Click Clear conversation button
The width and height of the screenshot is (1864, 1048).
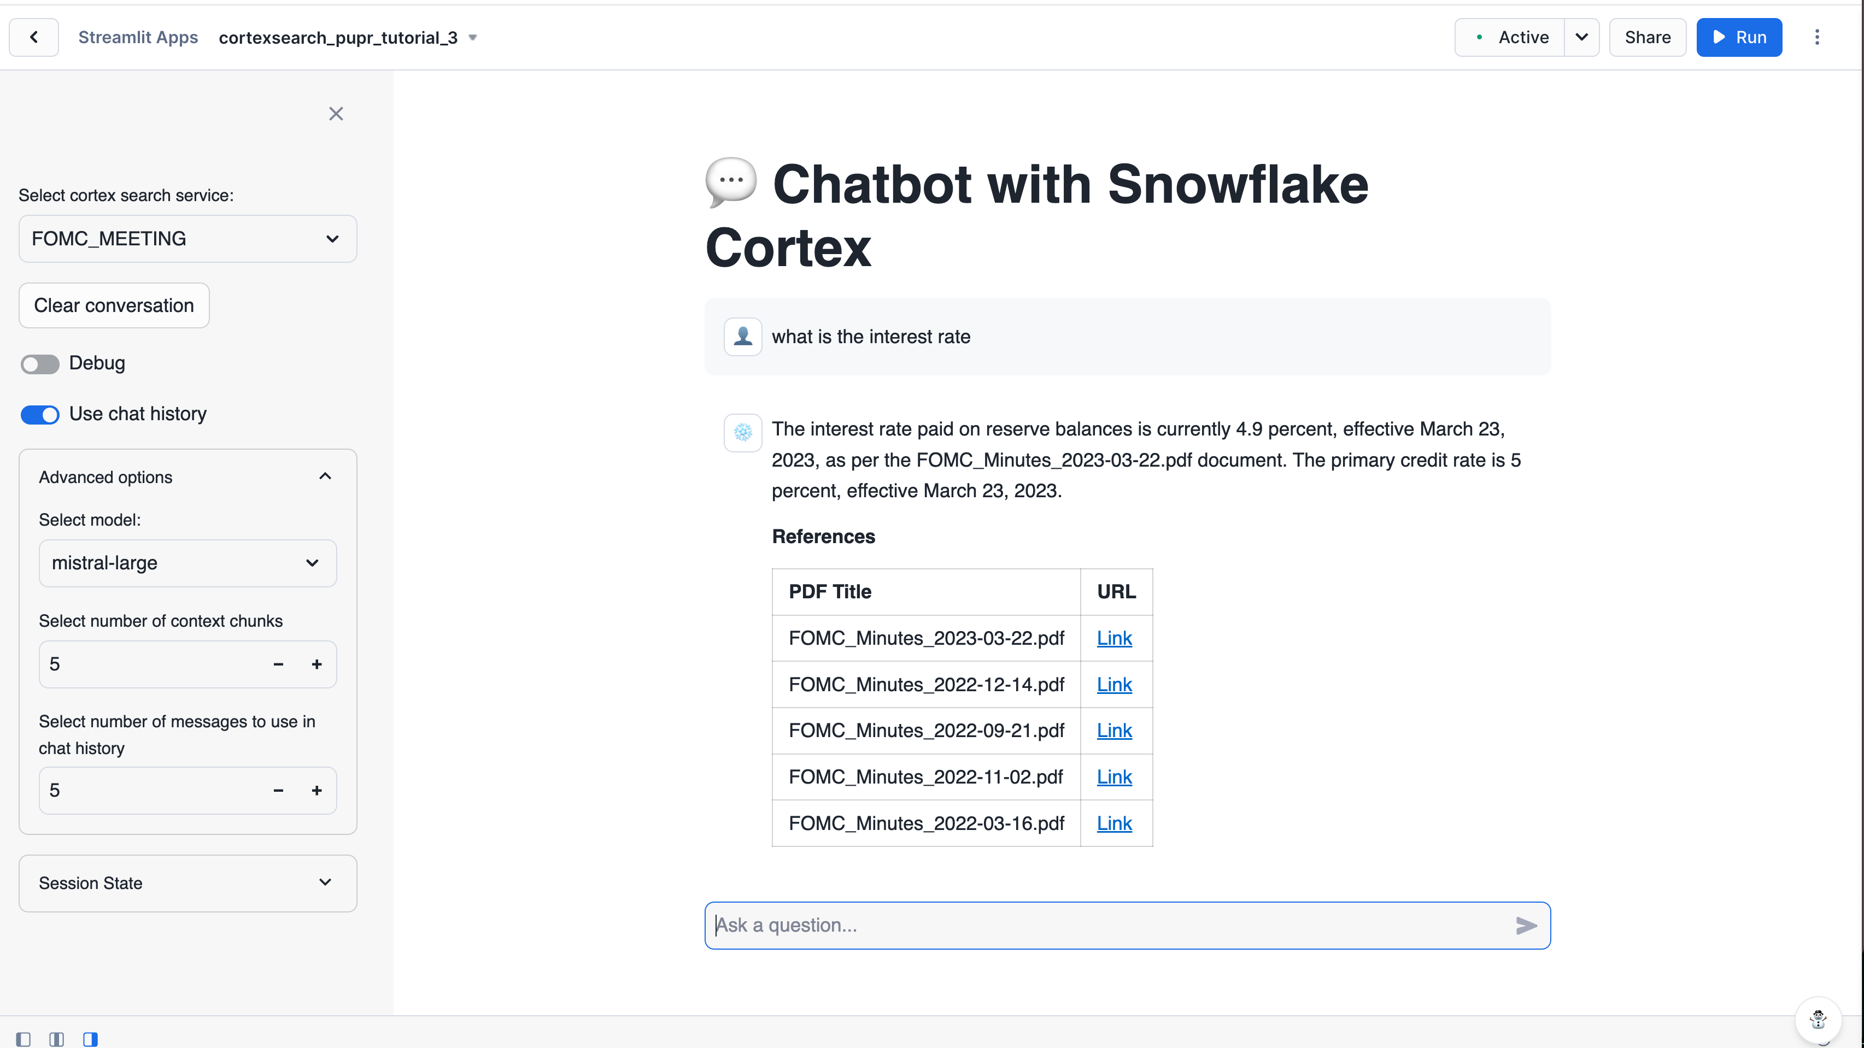[114, 304]
